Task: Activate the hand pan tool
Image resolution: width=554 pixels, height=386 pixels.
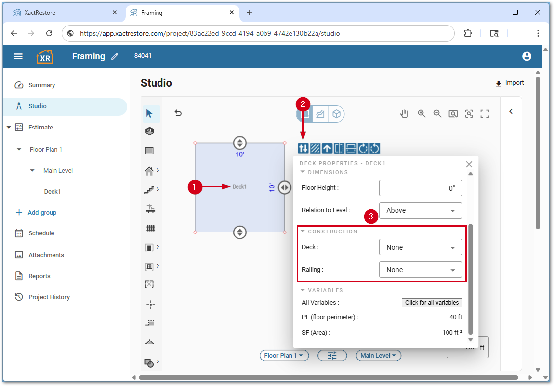Action: tap(404, 114)
